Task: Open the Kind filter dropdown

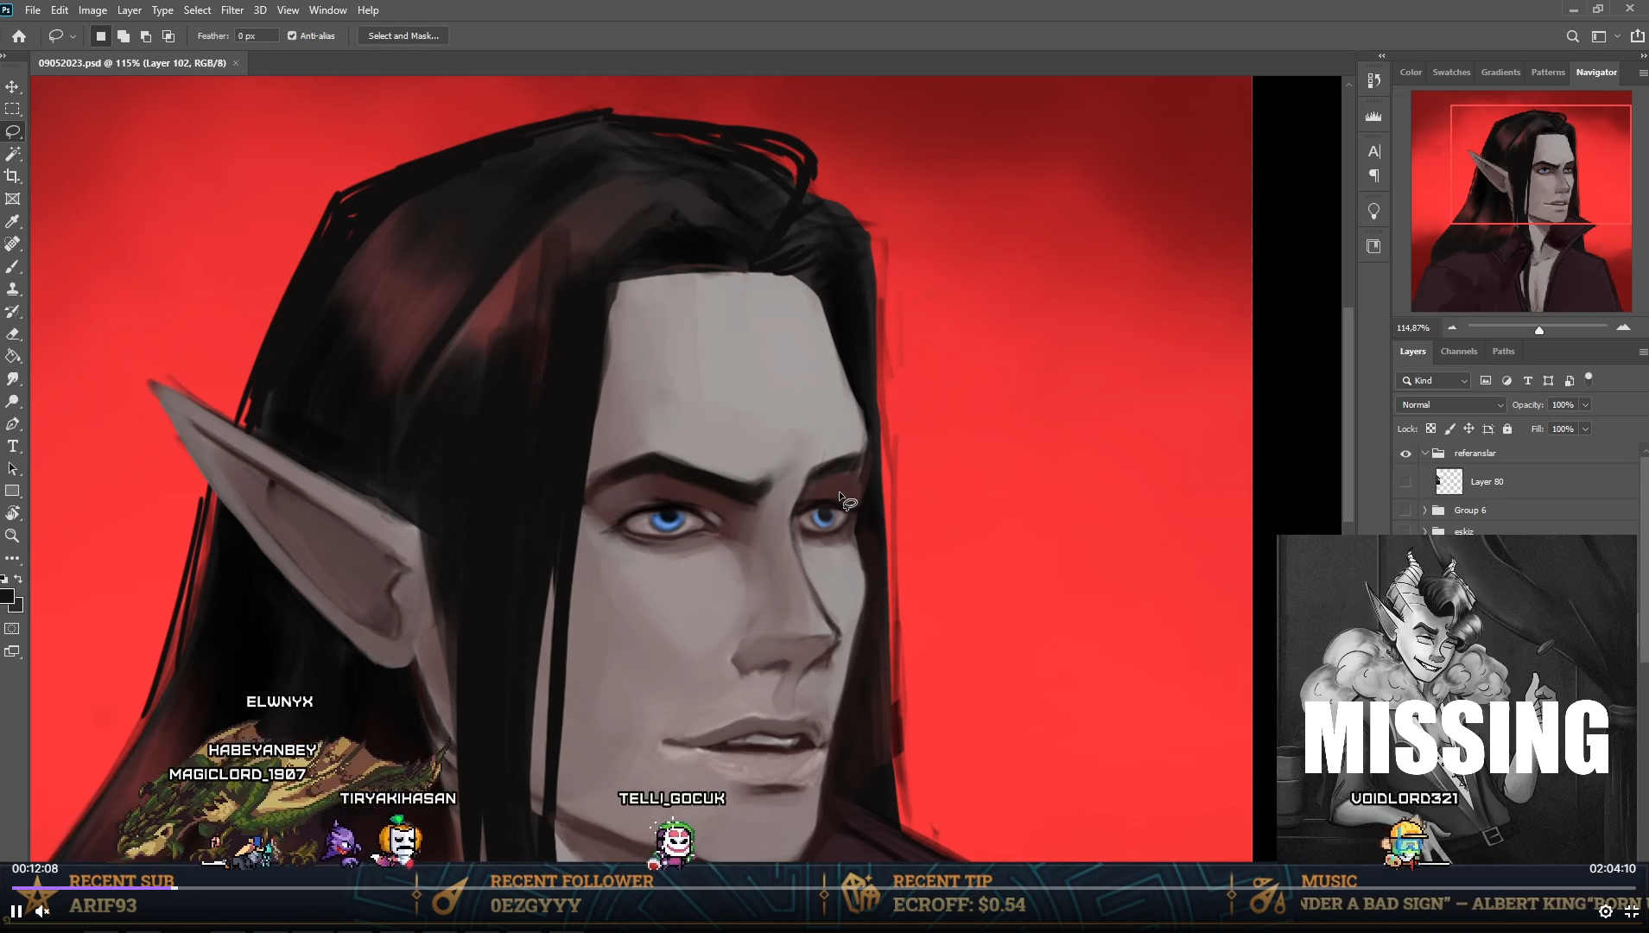Action: pos(1433,381)
